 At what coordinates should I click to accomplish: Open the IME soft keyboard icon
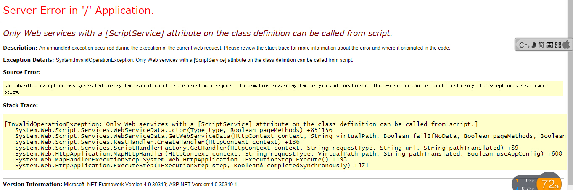pyautogui.click(x=549, y=45)
